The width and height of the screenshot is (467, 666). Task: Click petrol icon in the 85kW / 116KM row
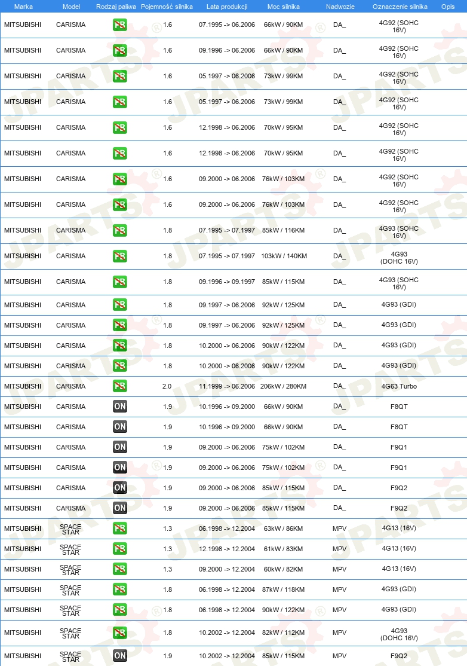coord(120,231)
